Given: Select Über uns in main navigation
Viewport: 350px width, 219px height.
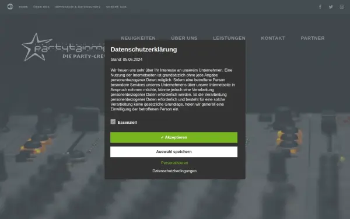Looking at the screenshot, I should click(184, 38).
